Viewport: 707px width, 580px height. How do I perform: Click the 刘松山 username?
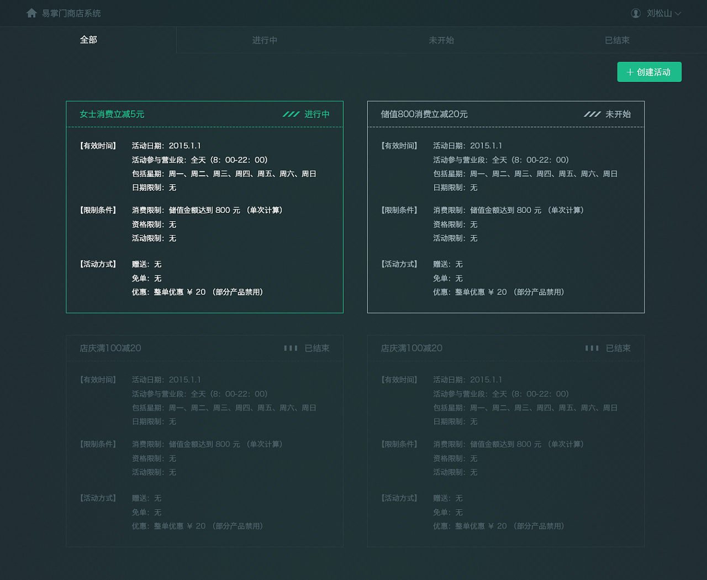click(x=659, y=13)
